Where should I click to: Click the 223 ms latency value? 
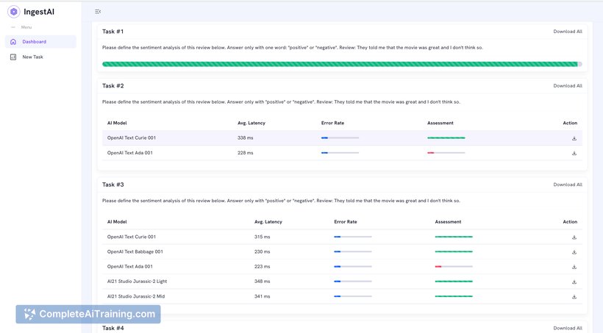pos(263,267)
